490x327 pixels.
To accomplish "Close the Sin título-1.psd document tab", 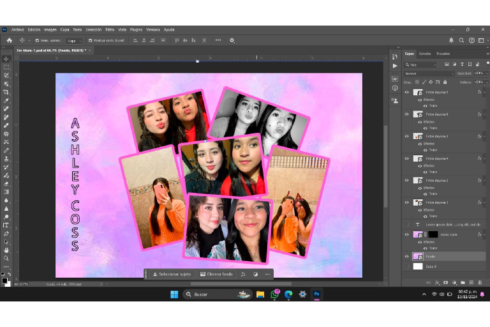I will [90, 50].
